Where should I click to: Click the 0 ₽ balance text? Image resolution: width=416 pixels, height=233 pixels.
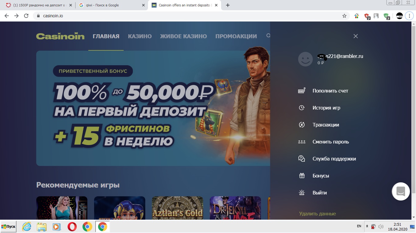pos(321,63)
